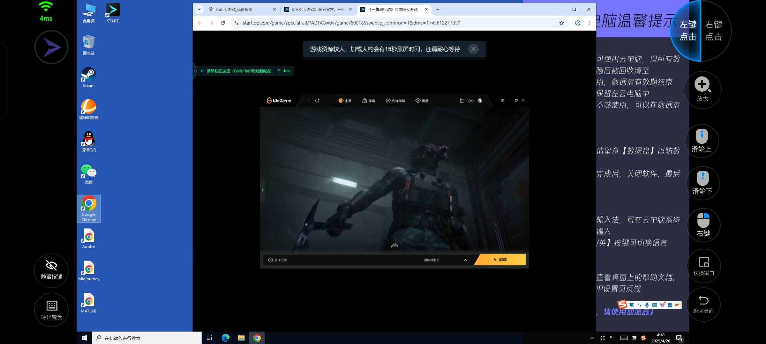Open the volume control in the tray
The width and height of the screenshot is (766, 344).
(x=603, y=338)
